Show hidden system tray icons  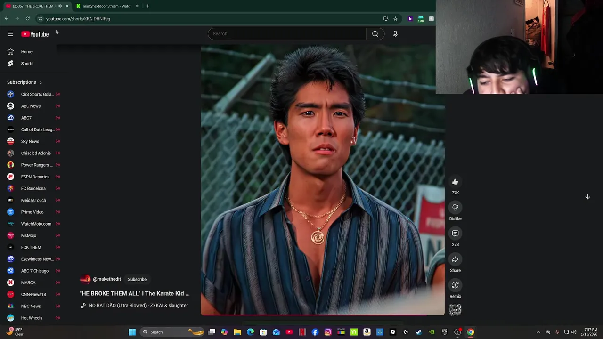pos(538,332)
